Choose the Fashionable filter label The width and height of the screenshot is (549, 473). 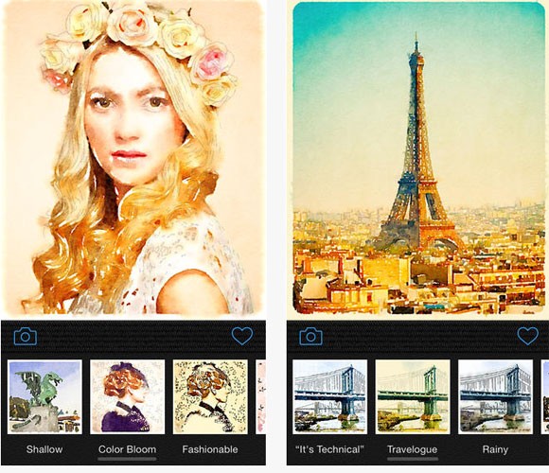[x=210, y=449]
